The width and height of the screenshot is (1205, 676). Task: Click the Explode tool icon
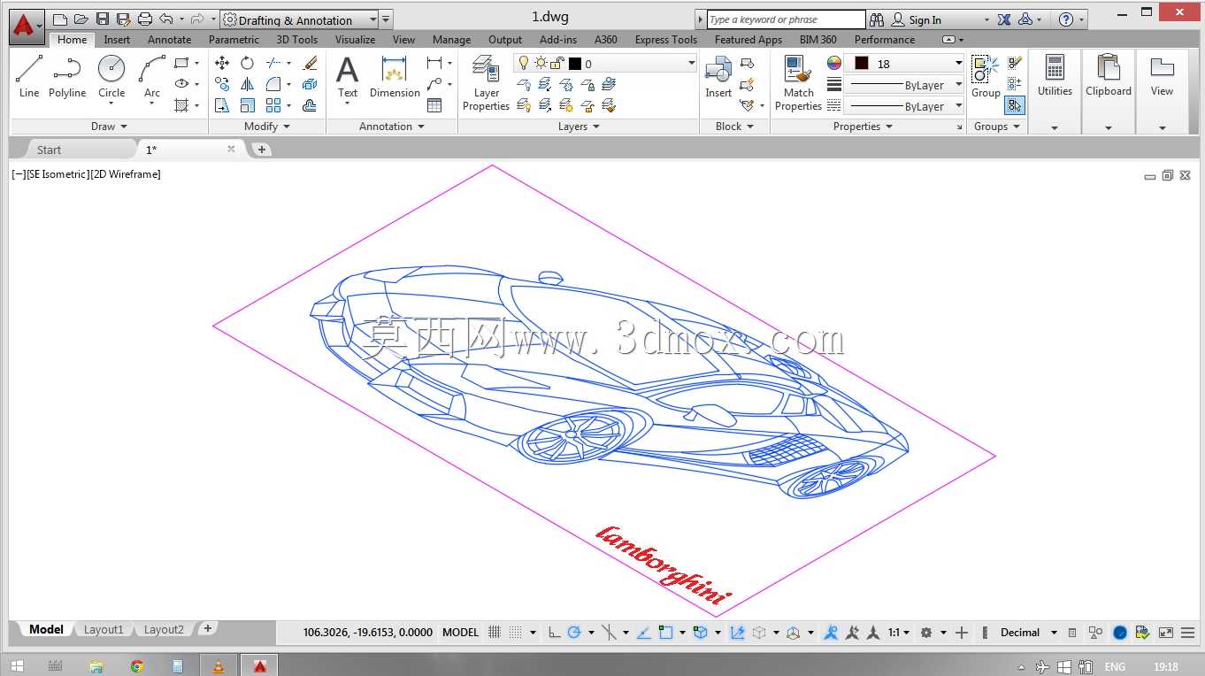(310, 84)
